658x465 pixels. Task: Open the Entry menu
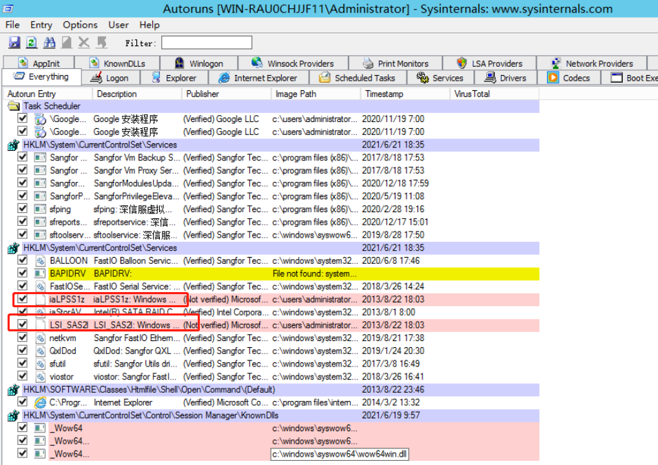[41, 25]
